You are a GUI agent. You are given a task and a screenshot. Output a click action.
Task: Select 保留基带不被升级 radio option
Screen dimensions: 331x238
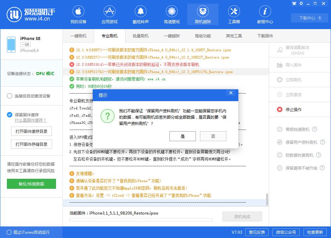pyautogui.click(x=280, y=168)
